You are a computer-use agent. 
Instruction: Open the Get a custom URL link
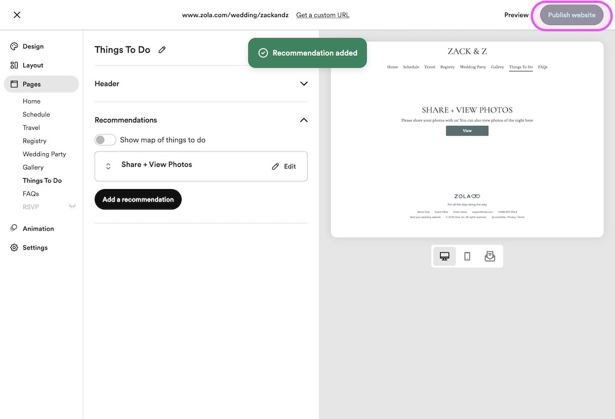322,15
